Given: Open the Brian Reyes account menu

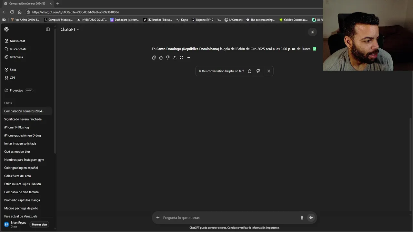Looking at the screenshot, I should tap(15, 224).
